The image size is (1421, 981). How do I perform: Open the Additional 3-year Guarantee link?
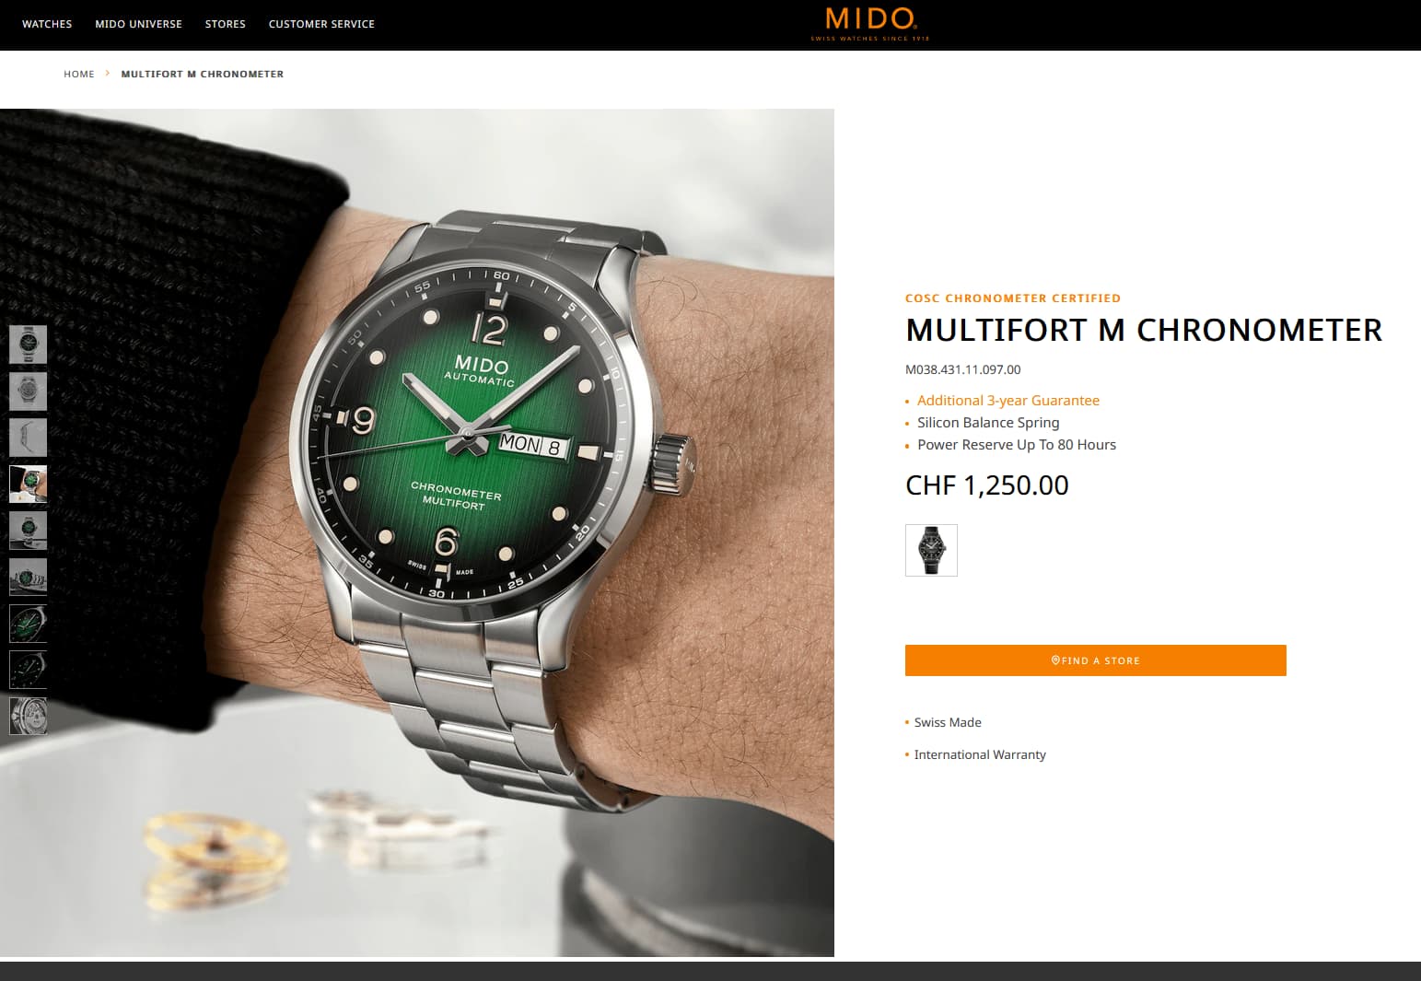pyautogui.click(x=1008, y=401)
